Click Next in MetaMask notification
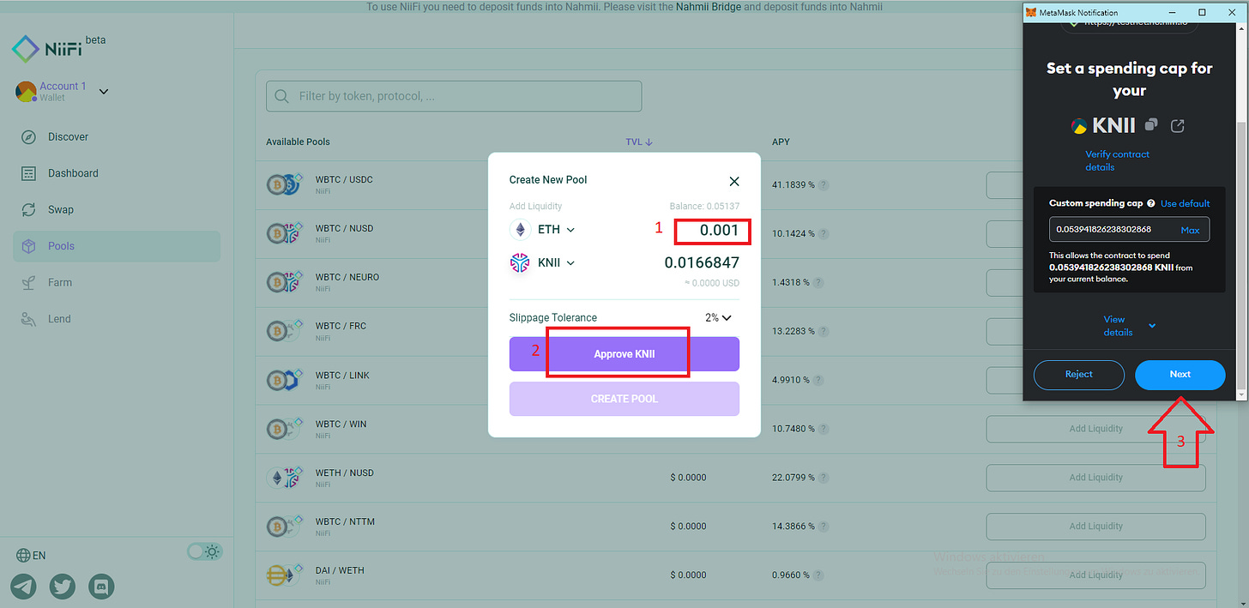This screenshot has width=1249, height=608. (1180, 375)
